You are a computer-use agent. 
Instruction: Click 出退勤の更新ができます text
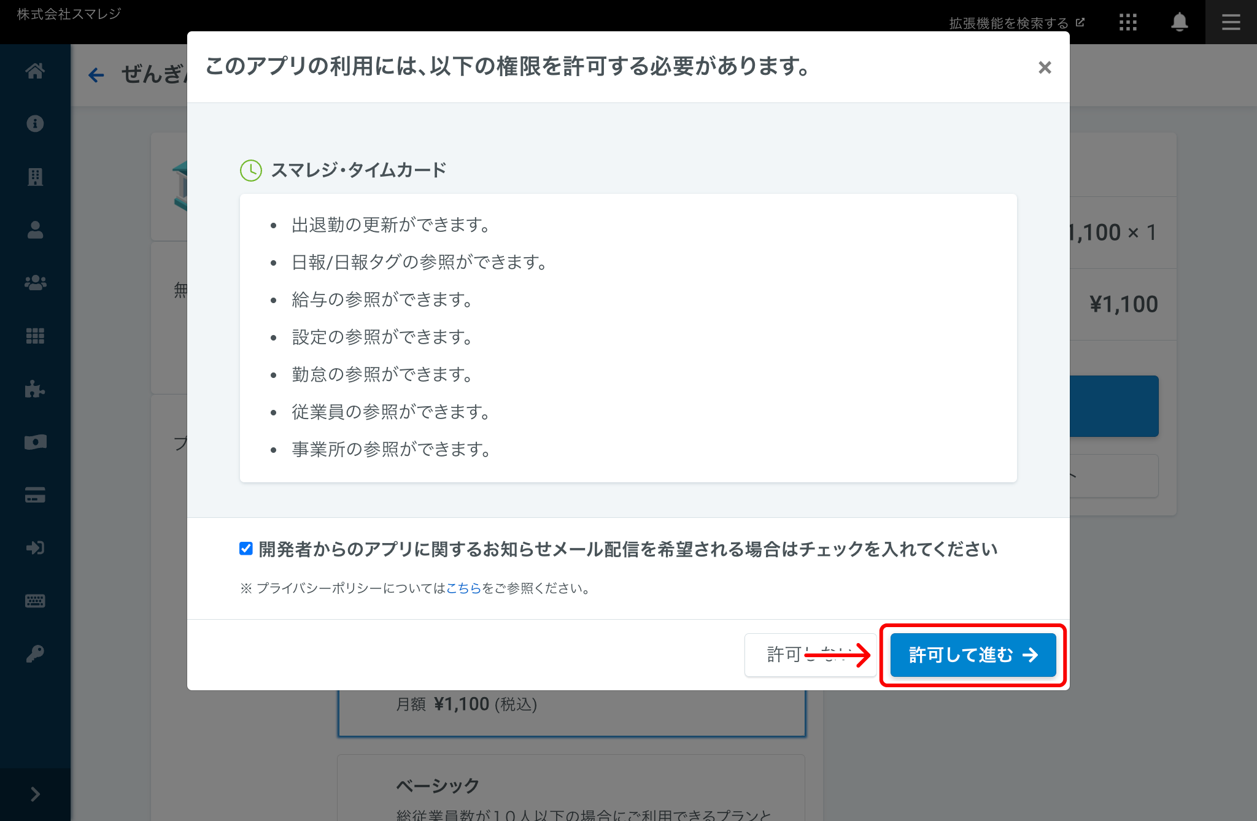[x=392, y=225]
